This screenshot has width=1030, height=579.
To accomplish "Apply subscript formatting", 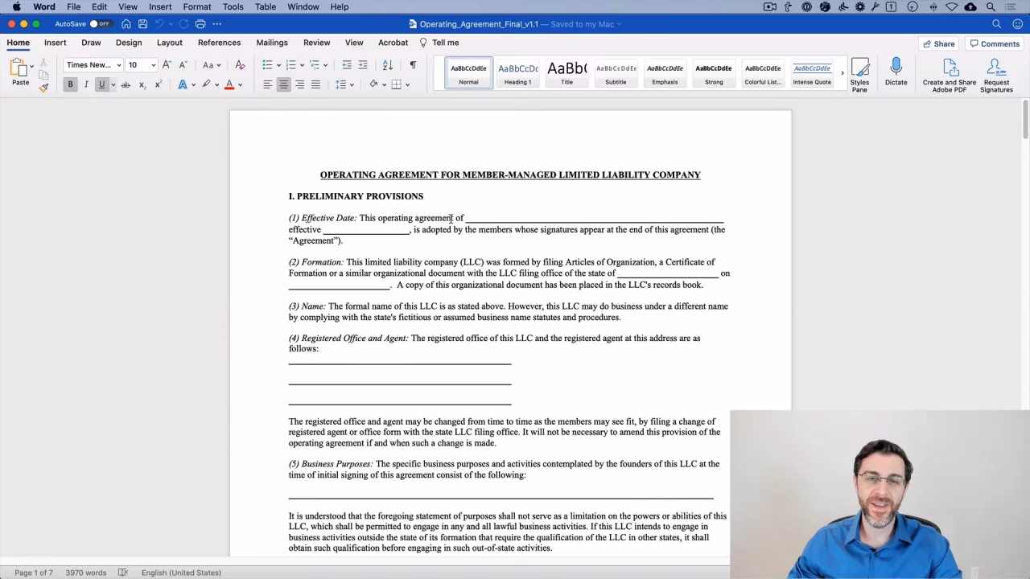I will 142,84.
